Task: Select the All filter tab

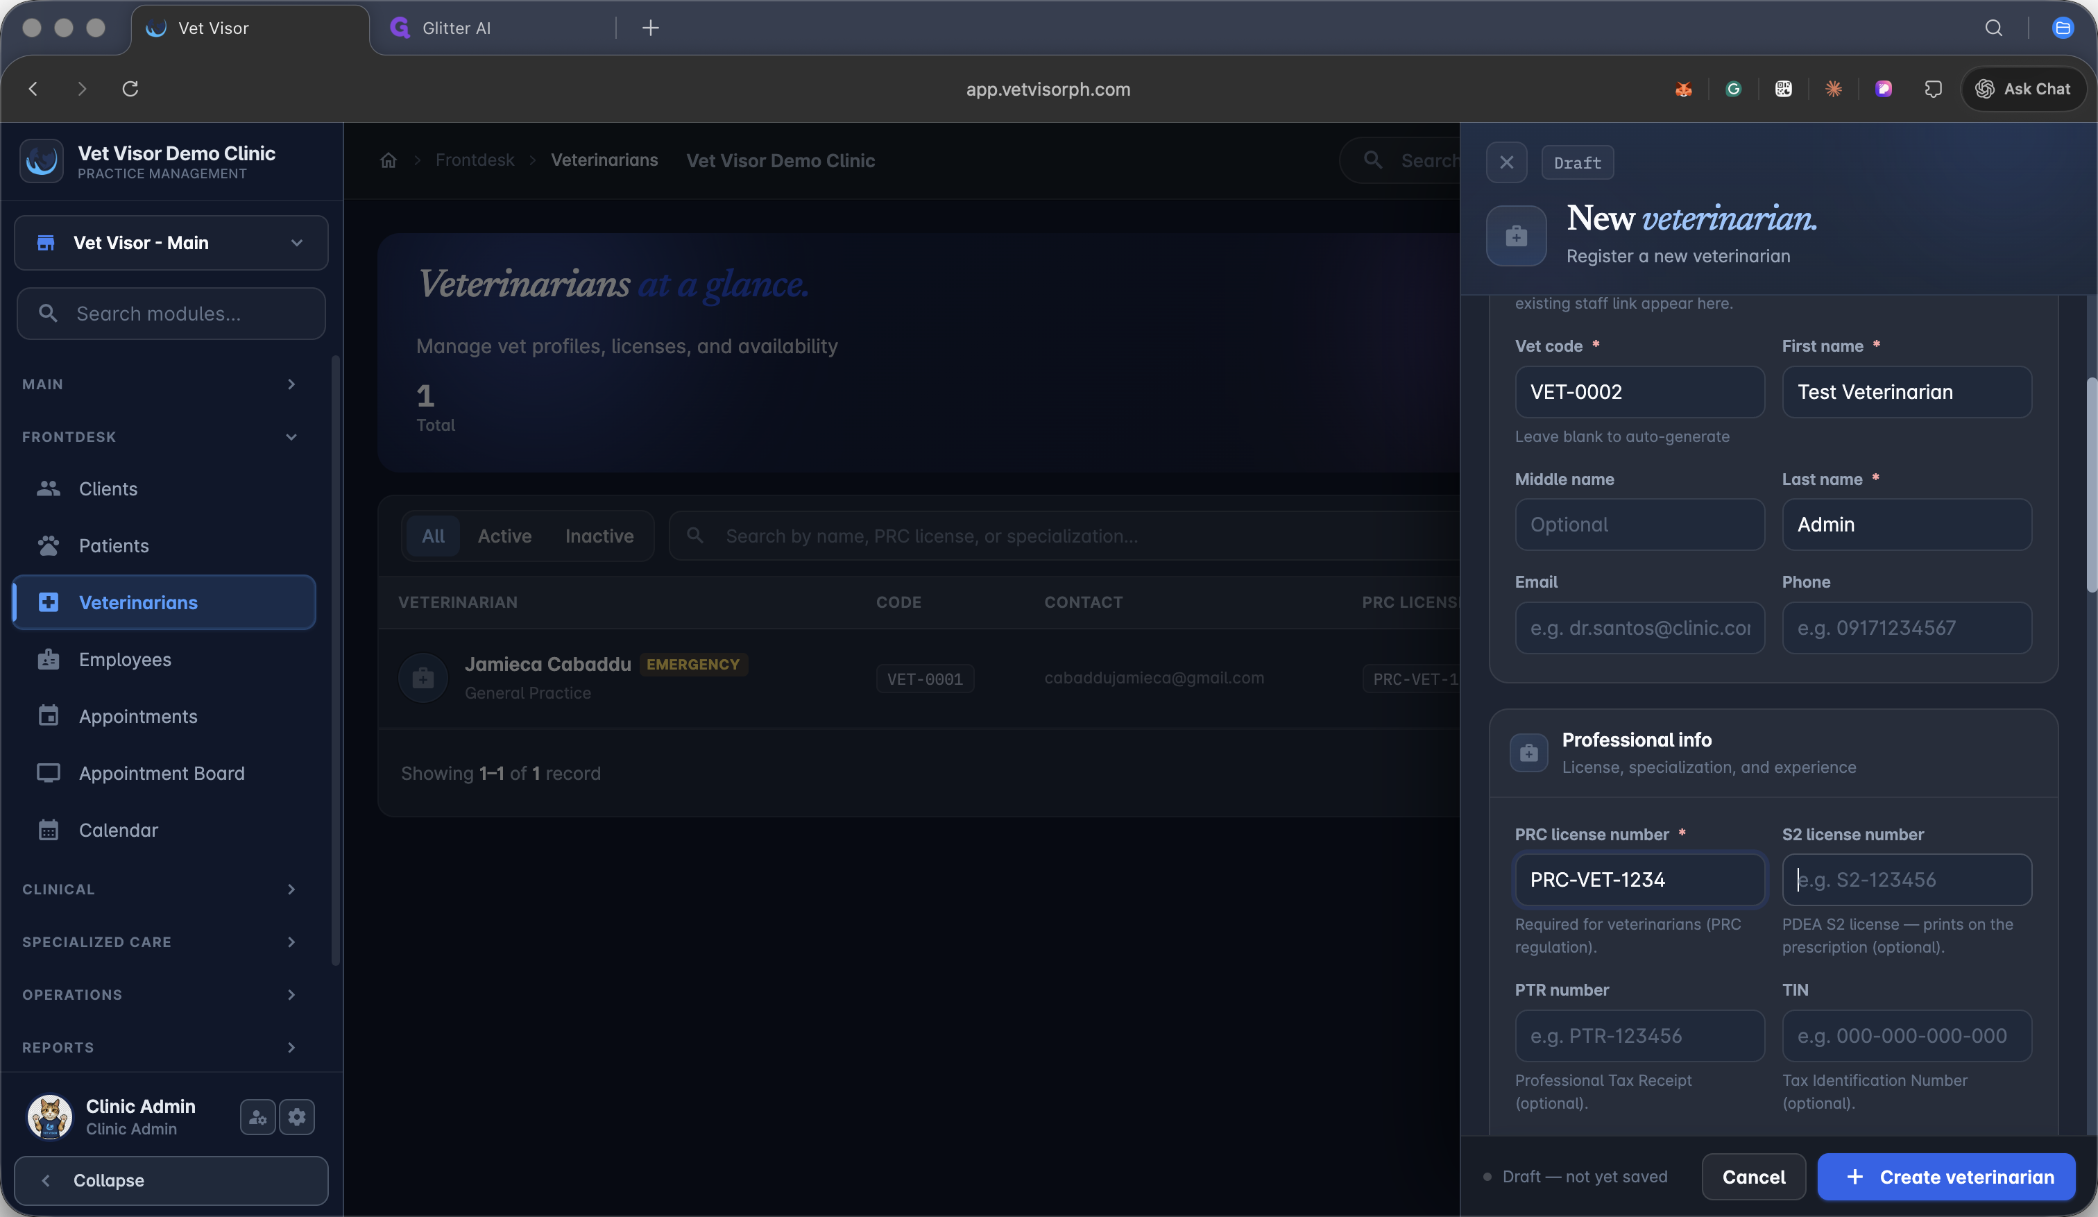Action: 433,535
